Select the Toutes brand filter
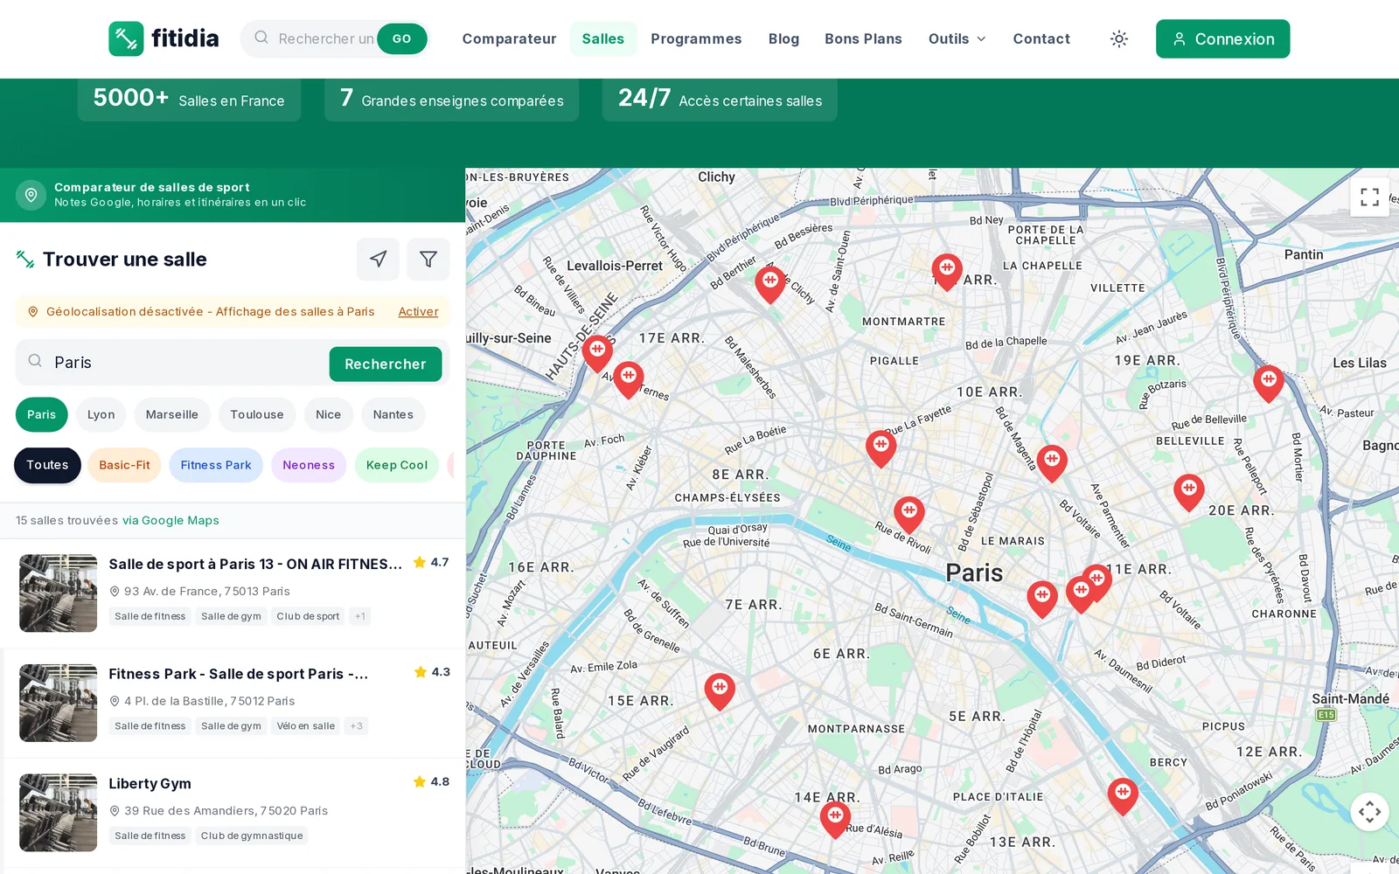This screenshot has width=1399, height=874. click(47, 465)
